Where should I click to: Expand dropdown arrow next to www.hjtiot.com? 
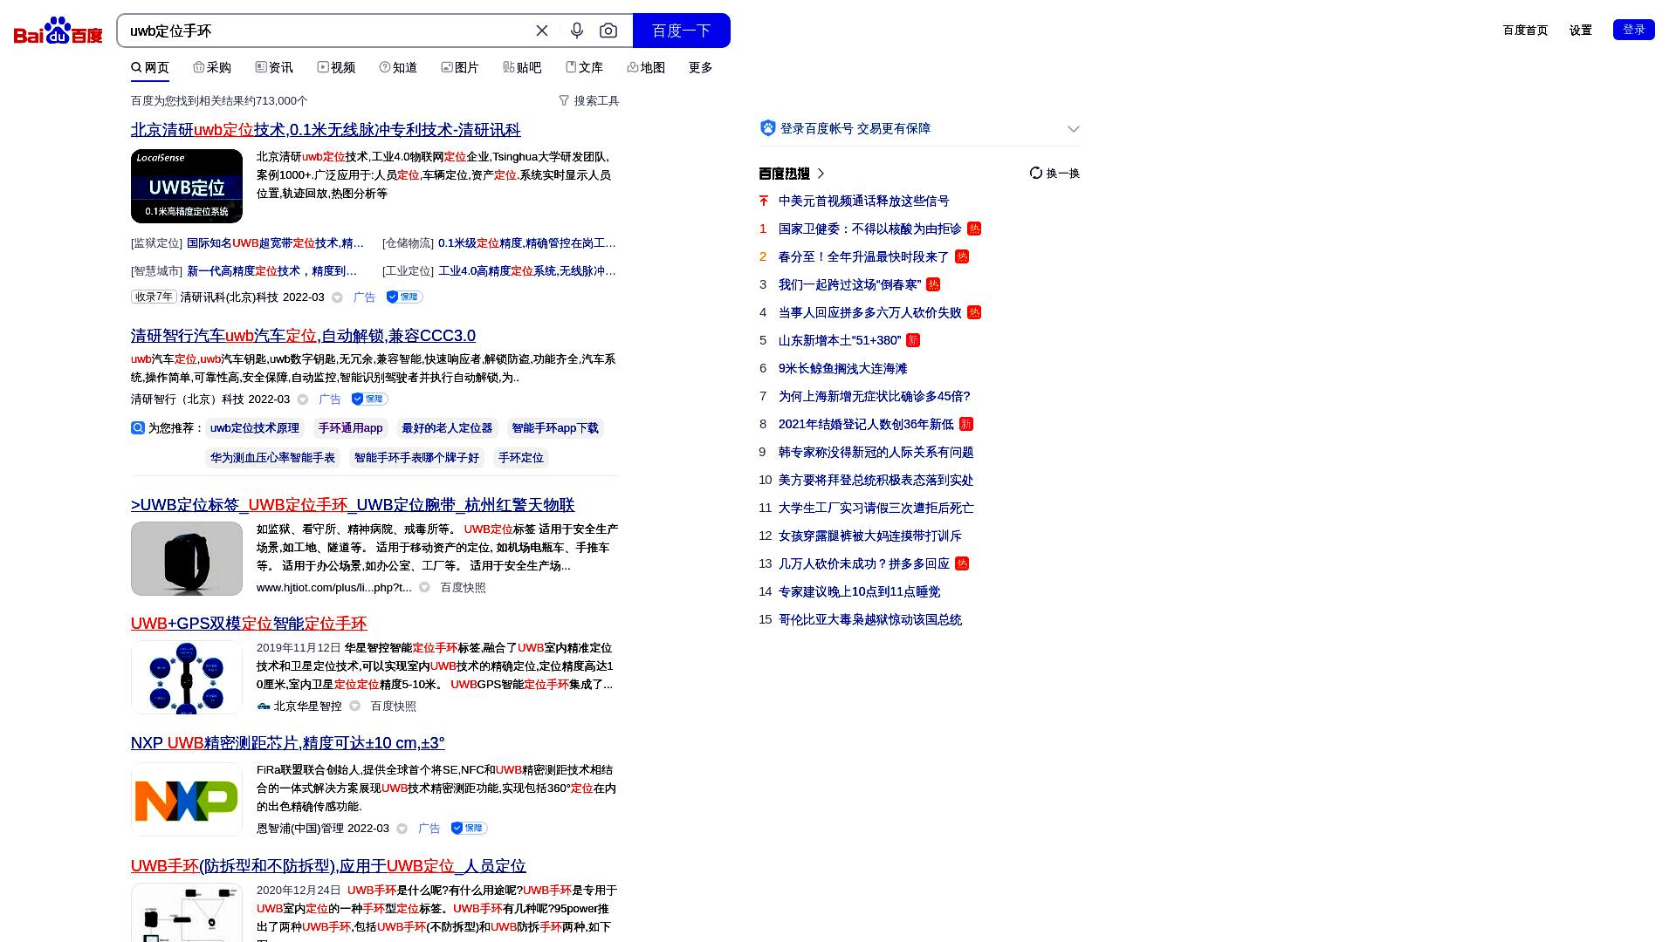tap(424, 588)
